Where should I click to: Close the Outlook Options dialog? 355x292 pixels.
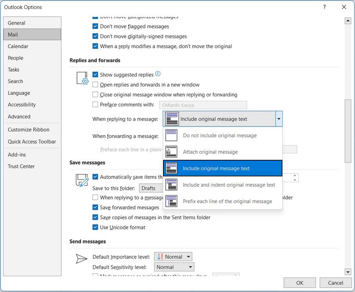[344, 7]
